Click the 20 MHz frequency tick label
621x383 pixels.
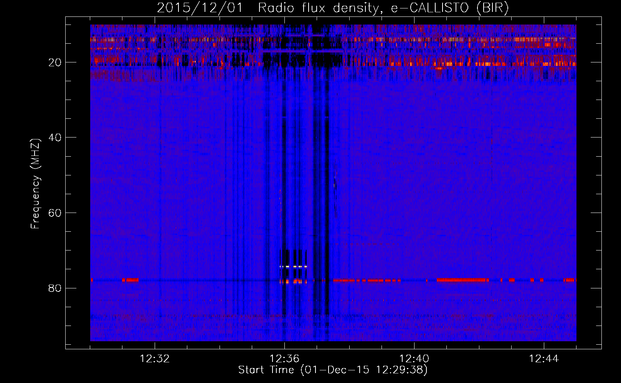(55, 62)
